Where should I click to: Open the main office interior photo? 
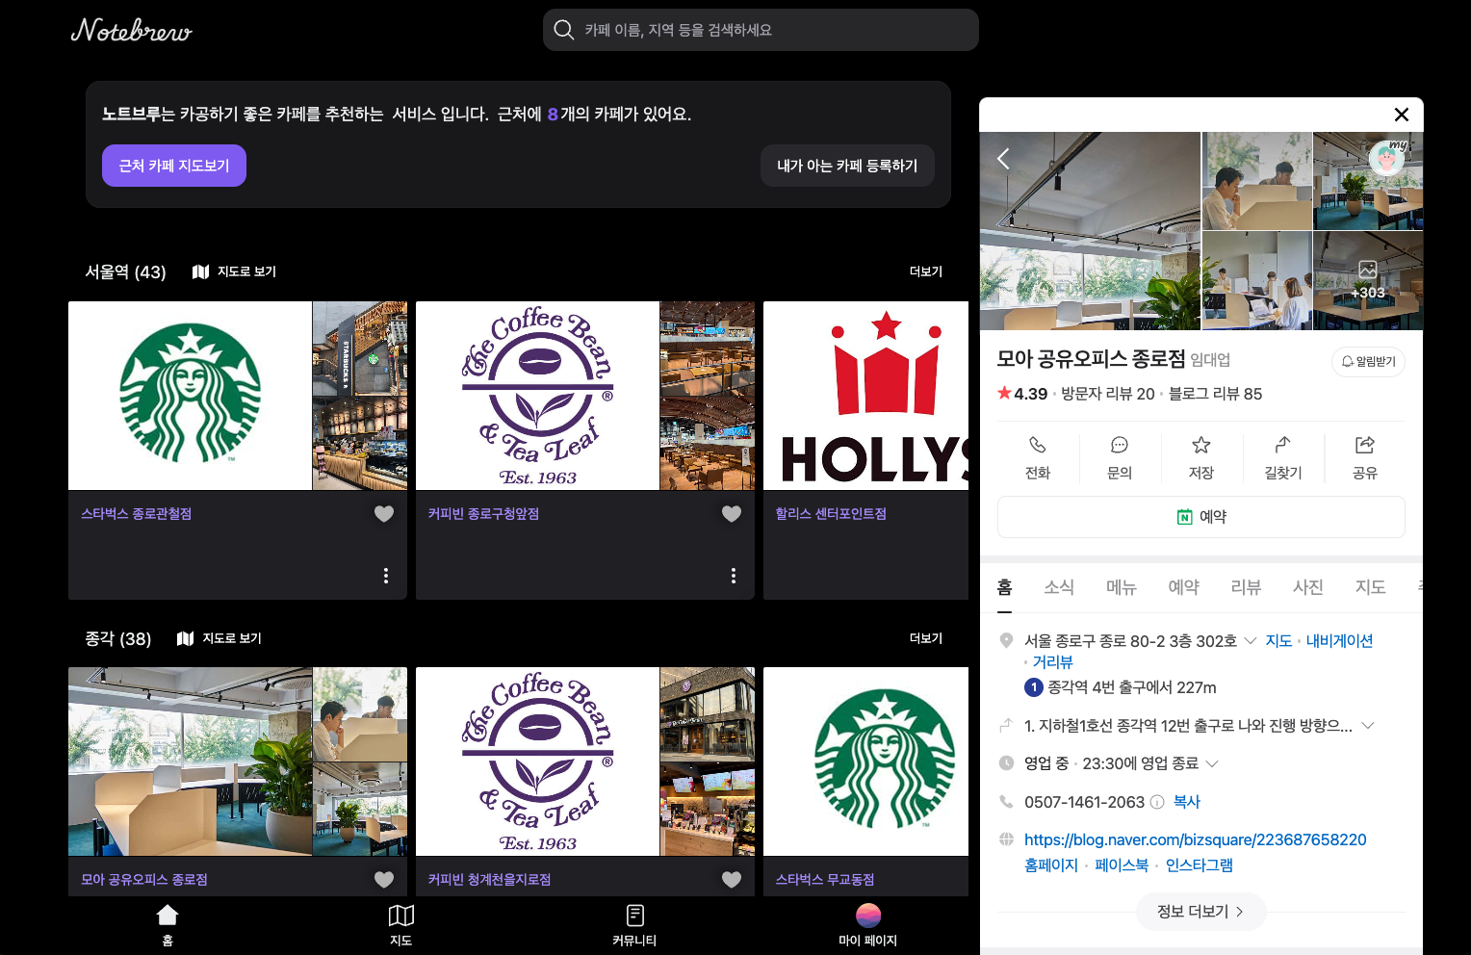coord(1090,231)
